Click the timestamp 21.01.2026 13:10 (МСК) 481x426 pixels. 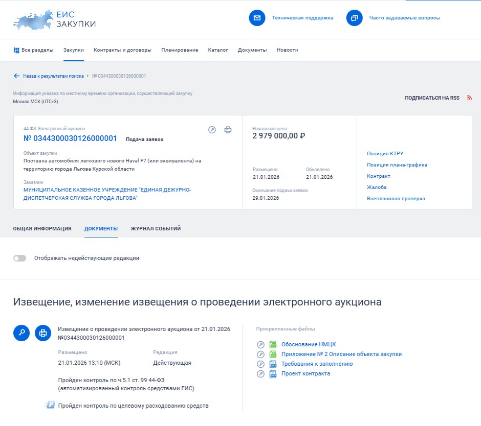89,363
